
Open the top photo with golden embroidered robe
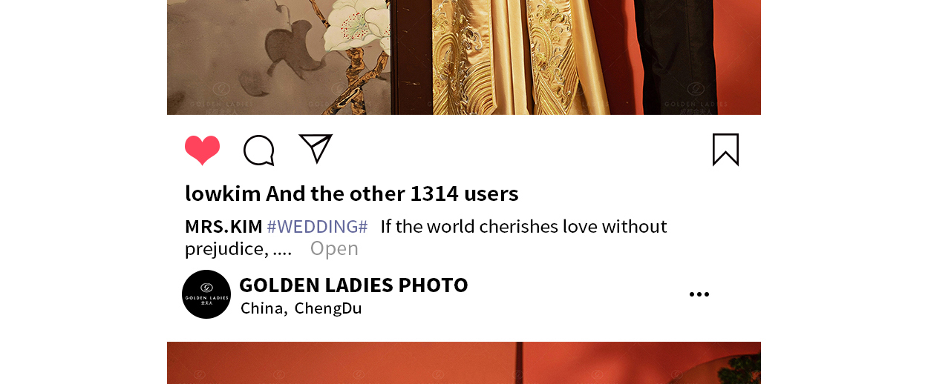click(x=464, y=57)
